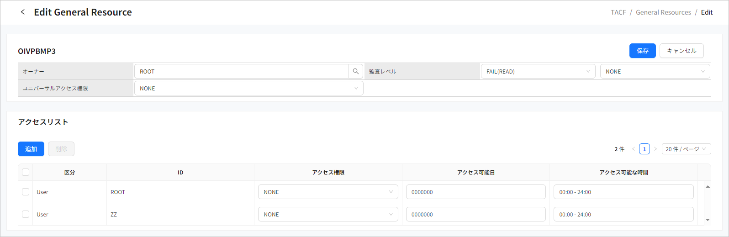
Task: Navigate to TACF breadcrumb
Action: 618,12
